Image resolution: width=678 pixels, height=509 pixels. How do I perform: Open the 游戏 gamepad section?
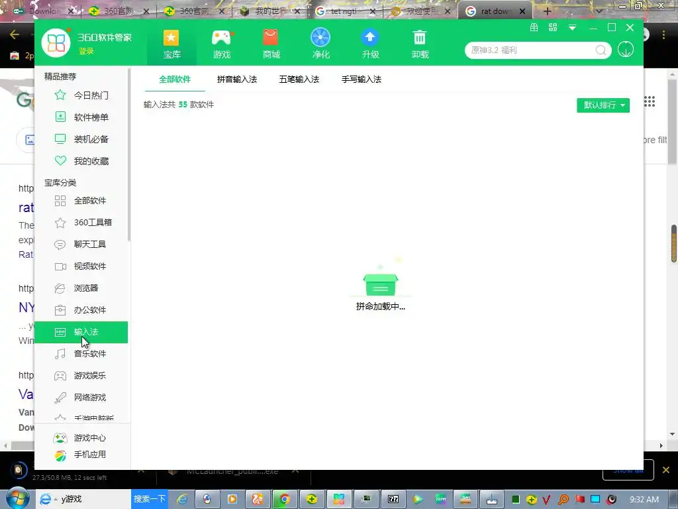221,44
